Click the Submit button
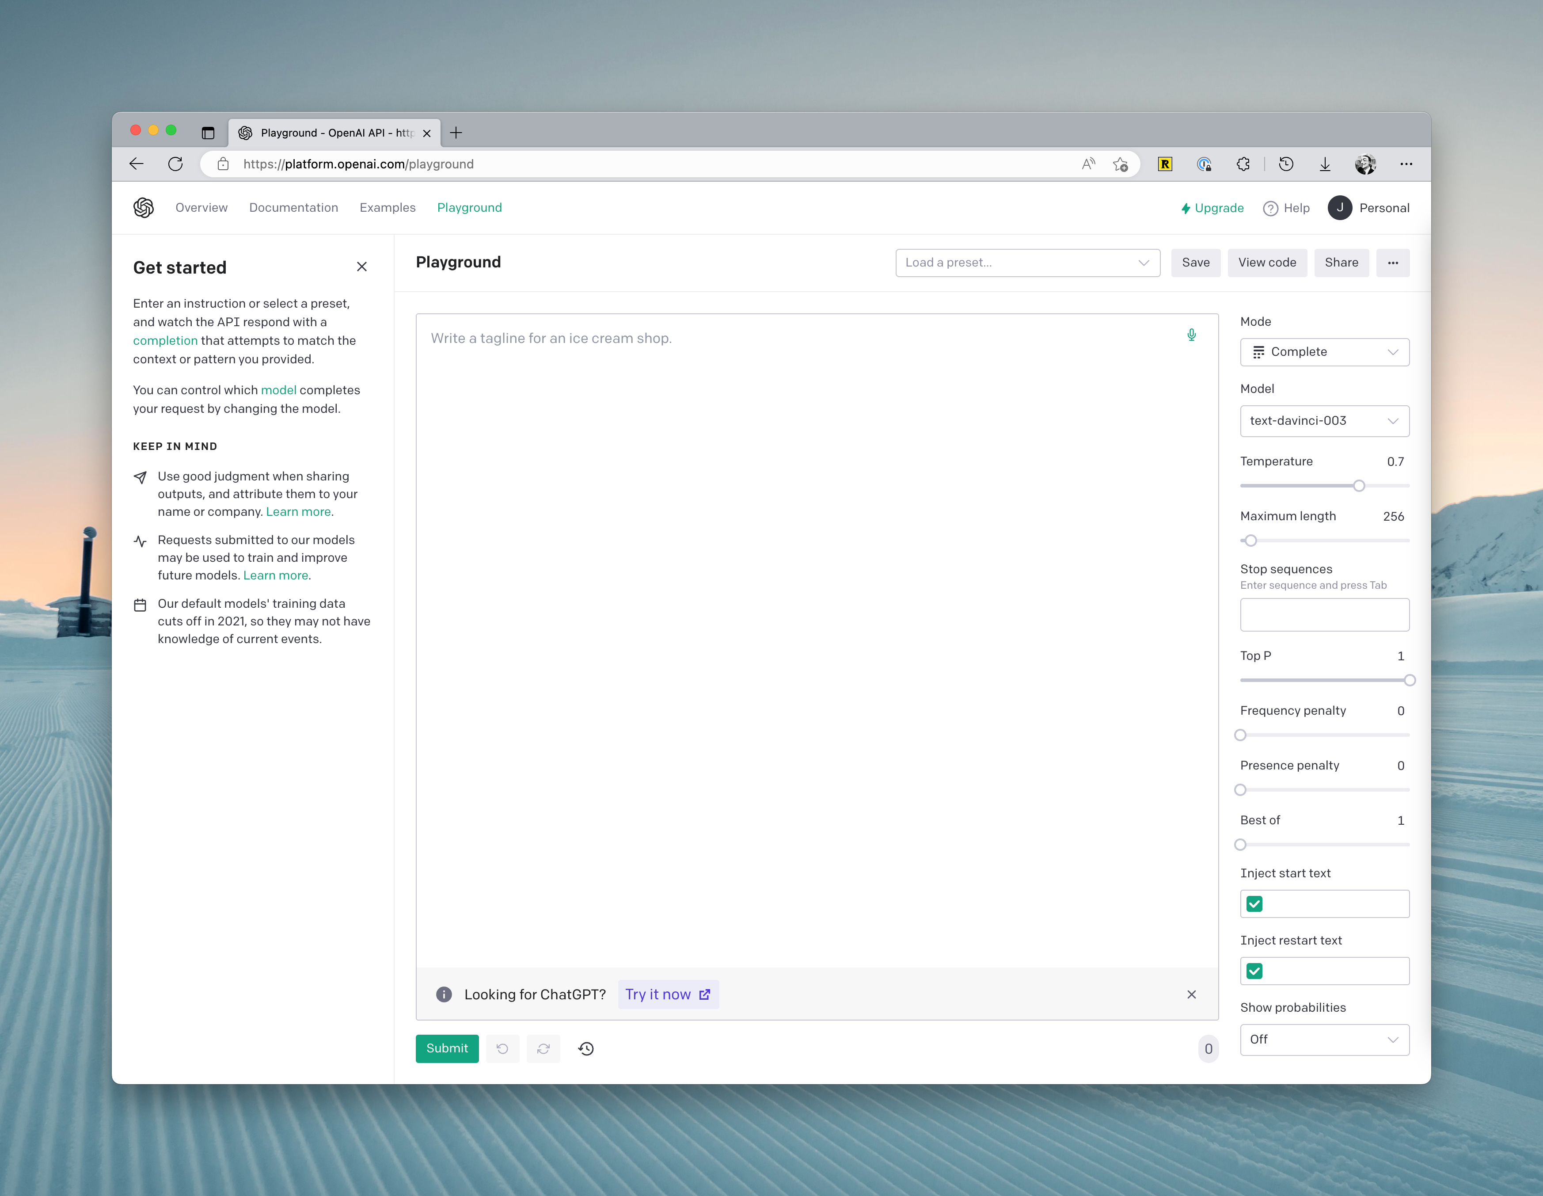Image resolution: width=1543 pixels, height=1196 pixels. (447, 1048)
